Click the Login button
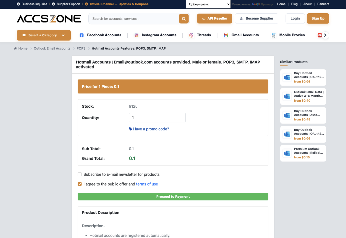This screenshot has height=238, width=346. (x=295, y=18)
